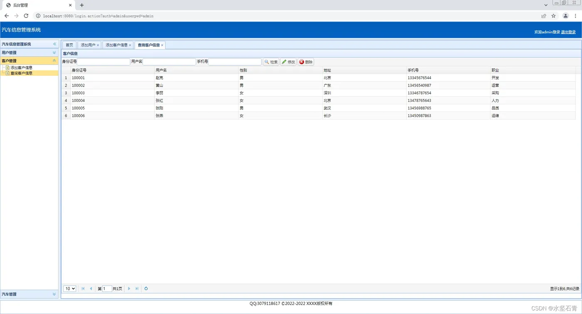Switch to the 首页 tab
Image resolution: width=582 pixels, height=314 pixels.
[x=69, y=45]
